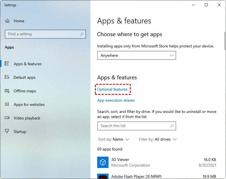This screenshot has height=179, width=226.
Task: Click the magnifier in Find a setting box
Action: pos(82,34)
